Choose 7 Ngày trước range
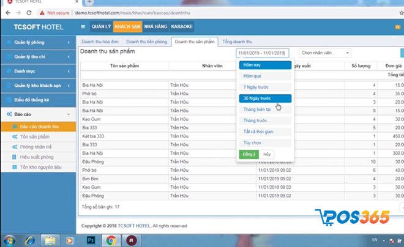Screen dimensions: 404x247 click(265, 87)
